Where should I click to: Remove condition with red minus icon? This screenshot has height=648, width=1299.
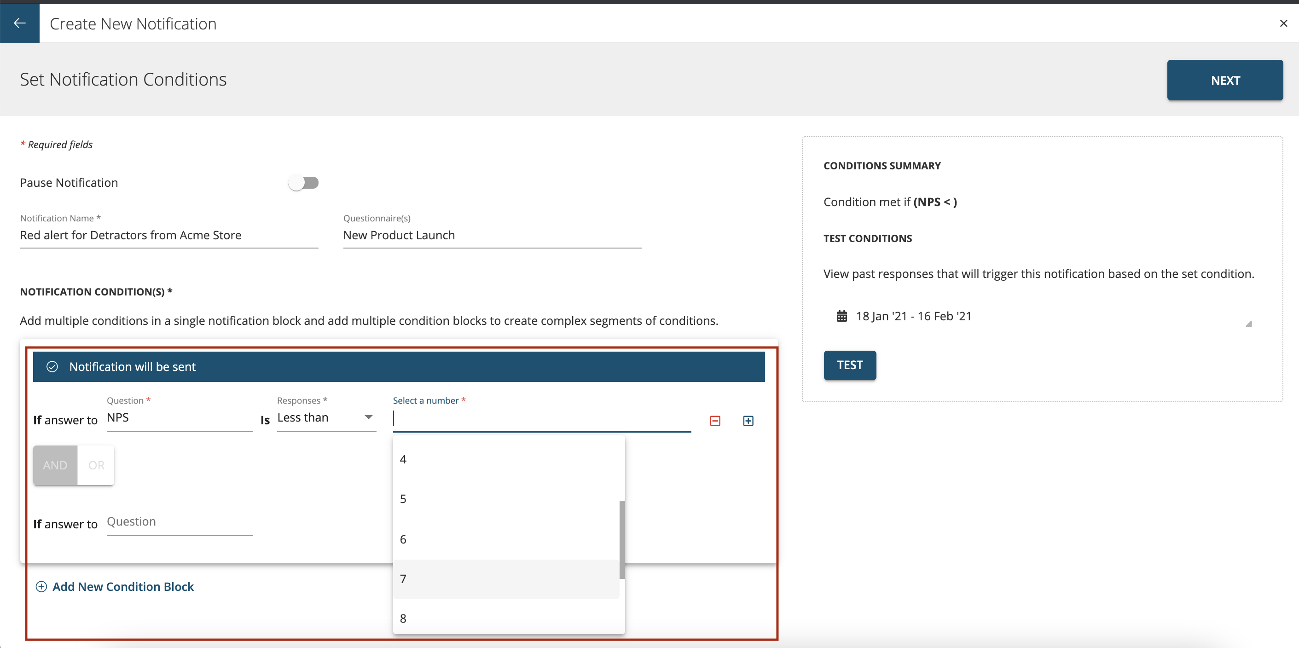[x=715, y=421]
